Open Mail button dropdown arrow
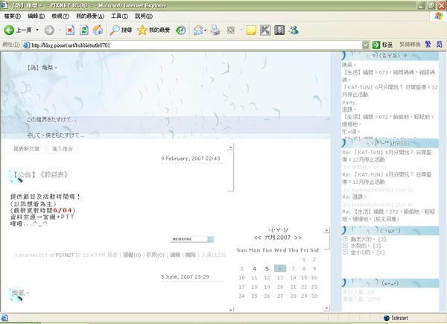Screen dimensions: 447x324 [x=206, y=30]
